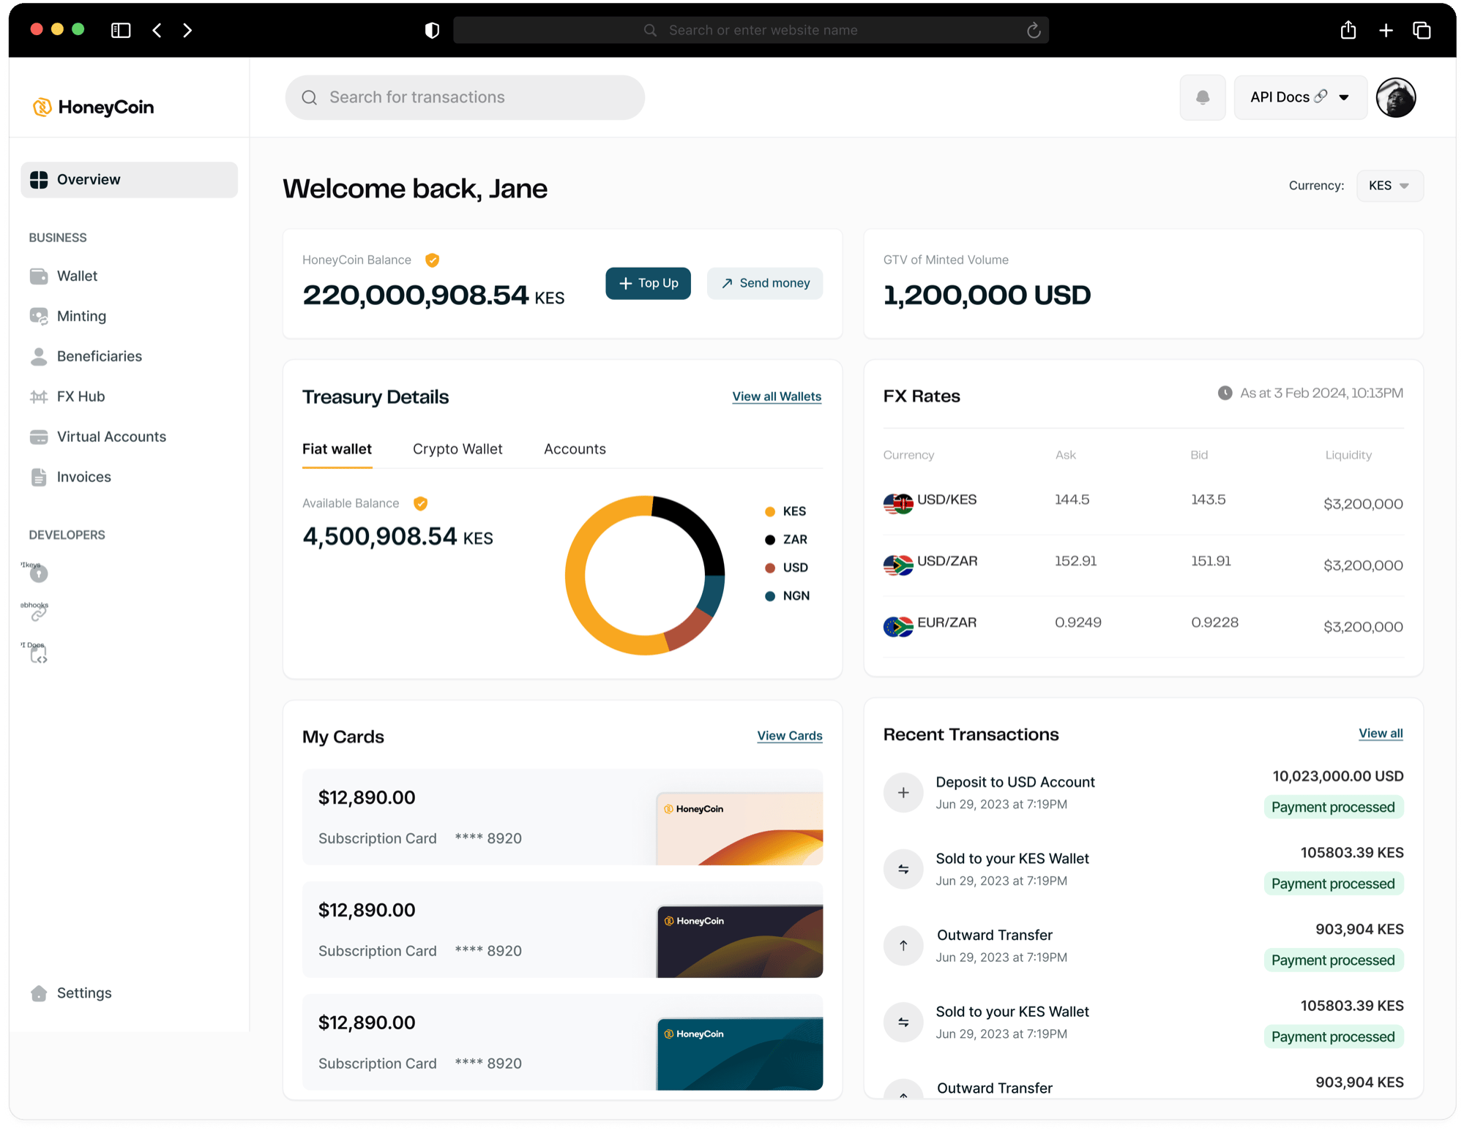
Task: Click the up arrow icon for first Outward Transfer
Action: coord(903,946)
